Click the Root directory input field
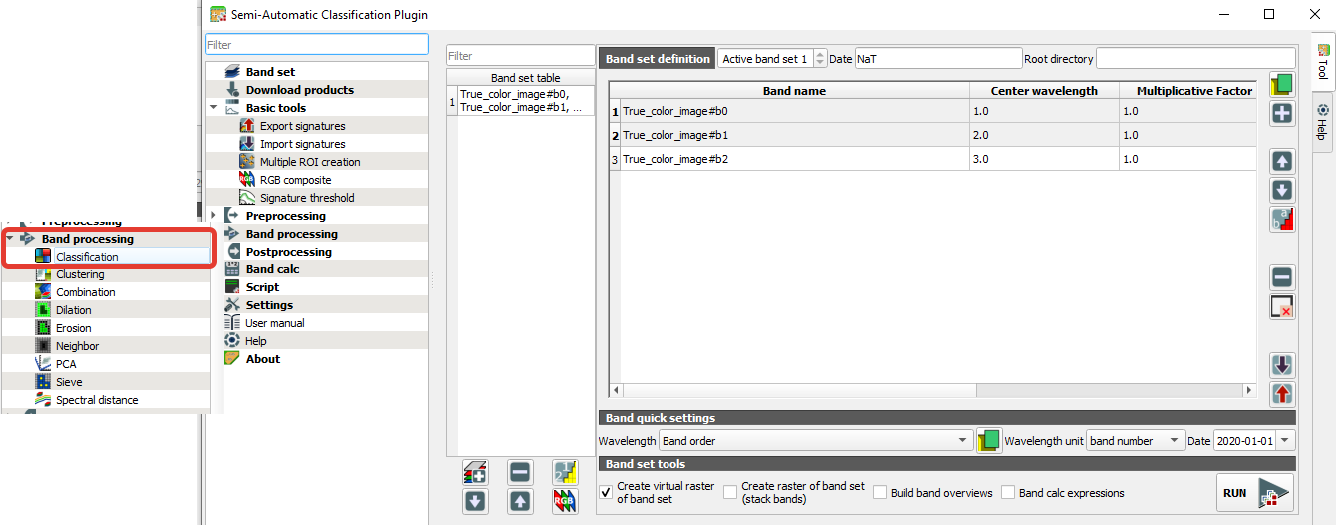This screenshot has width=1336, height=525. coord(1195,59)
